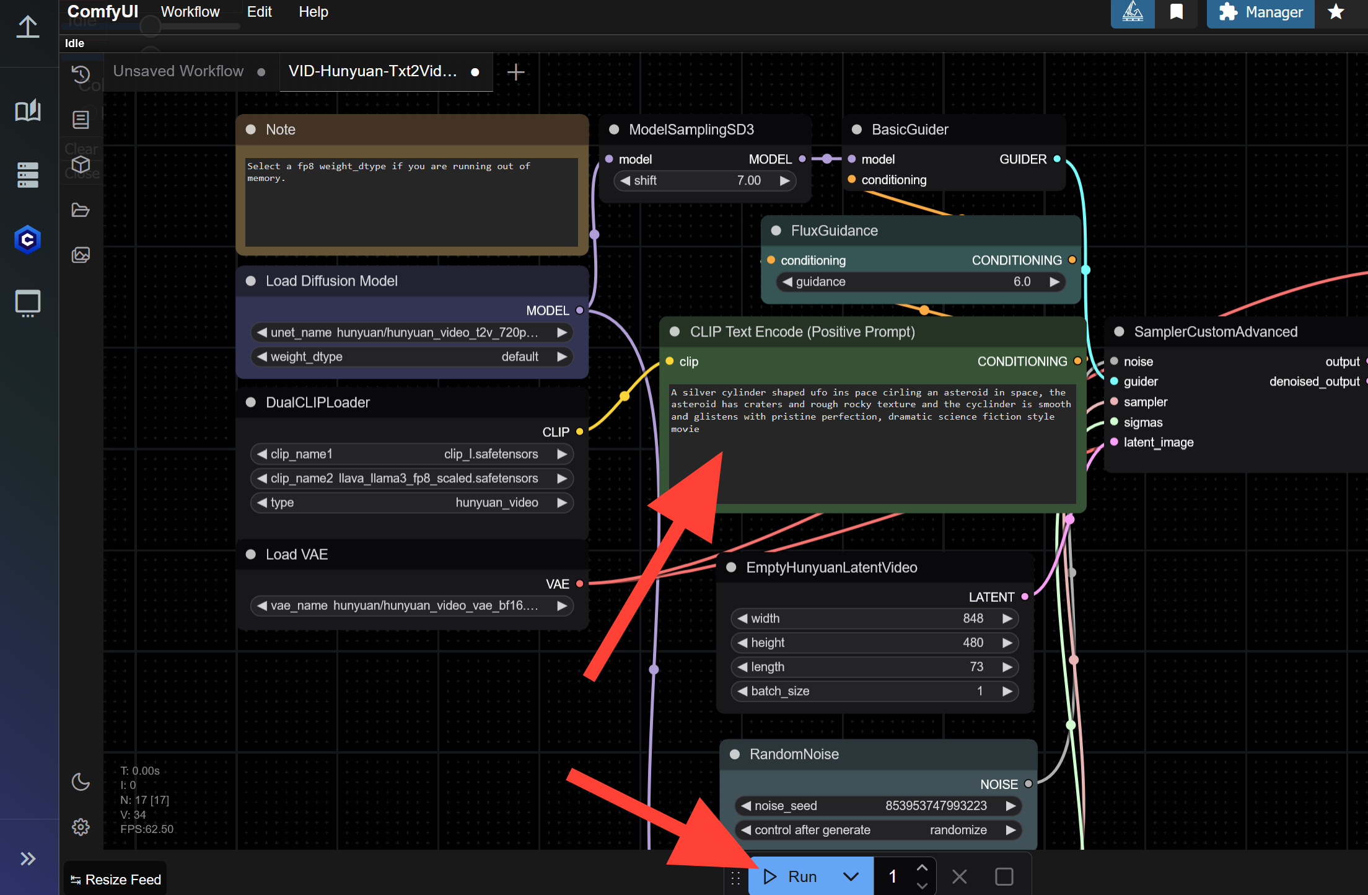Increase the guidance value arrow
This screenshot has height=895, width=1368.
point(1054,282)
